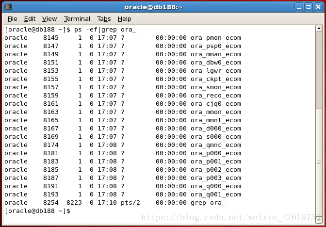The image size is (326, 227).
Task: Open the Tabs menu
Action: (104, 19)
